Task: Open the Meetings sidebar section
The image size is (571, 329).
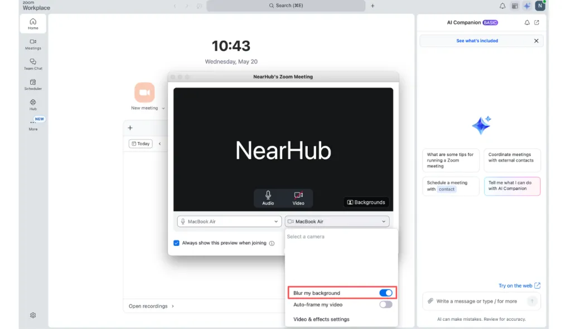Action: click(33, 44)
